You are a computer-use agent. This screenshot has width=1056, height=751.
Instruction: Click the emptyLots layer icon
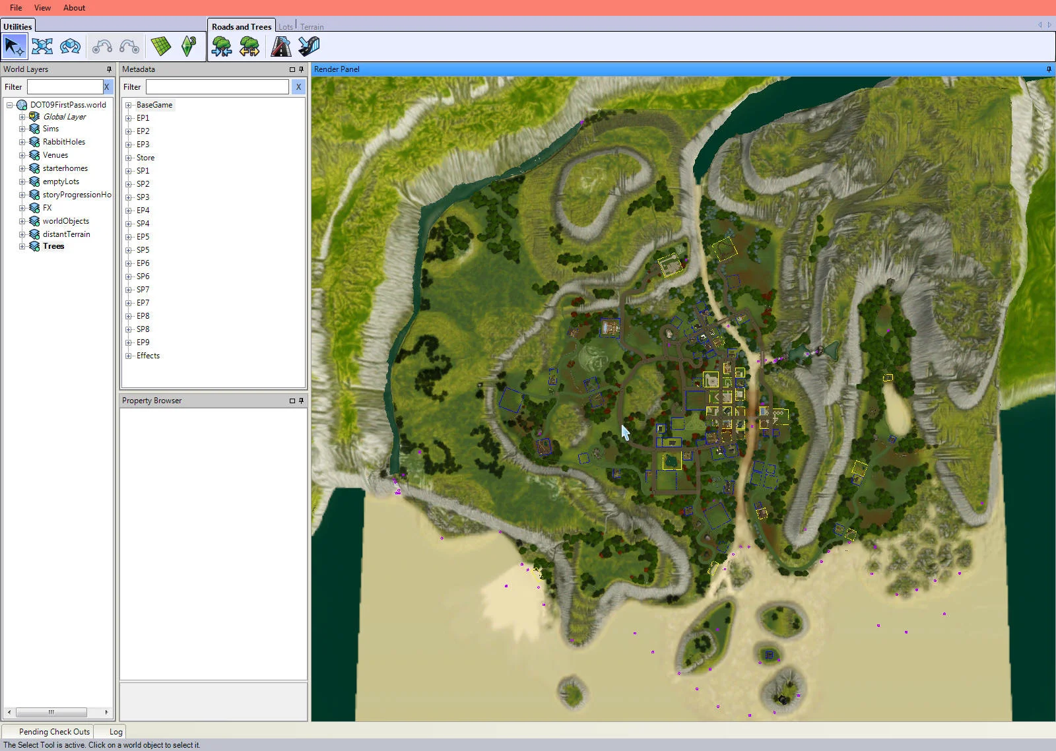coord(34,181)
